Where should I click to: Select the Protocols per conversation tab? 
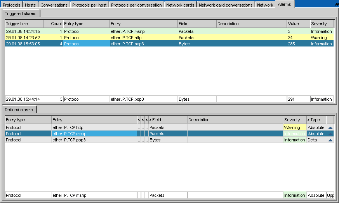pyautogui.click(x=136, y=5)
